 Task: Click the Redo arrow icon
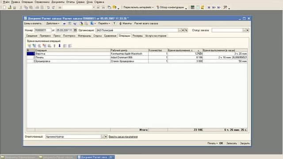pyautogui.click(x=54, y=8)
